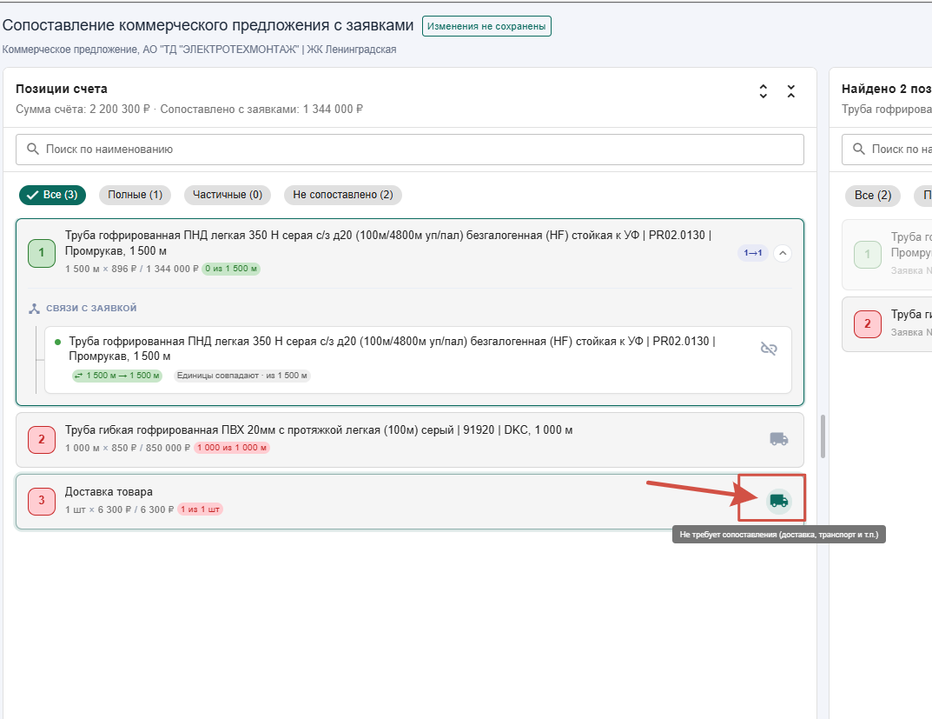Filter by Не сопоставлено (2)
The width and height of the screenshot is (932, 719).
tap(343, 195)
